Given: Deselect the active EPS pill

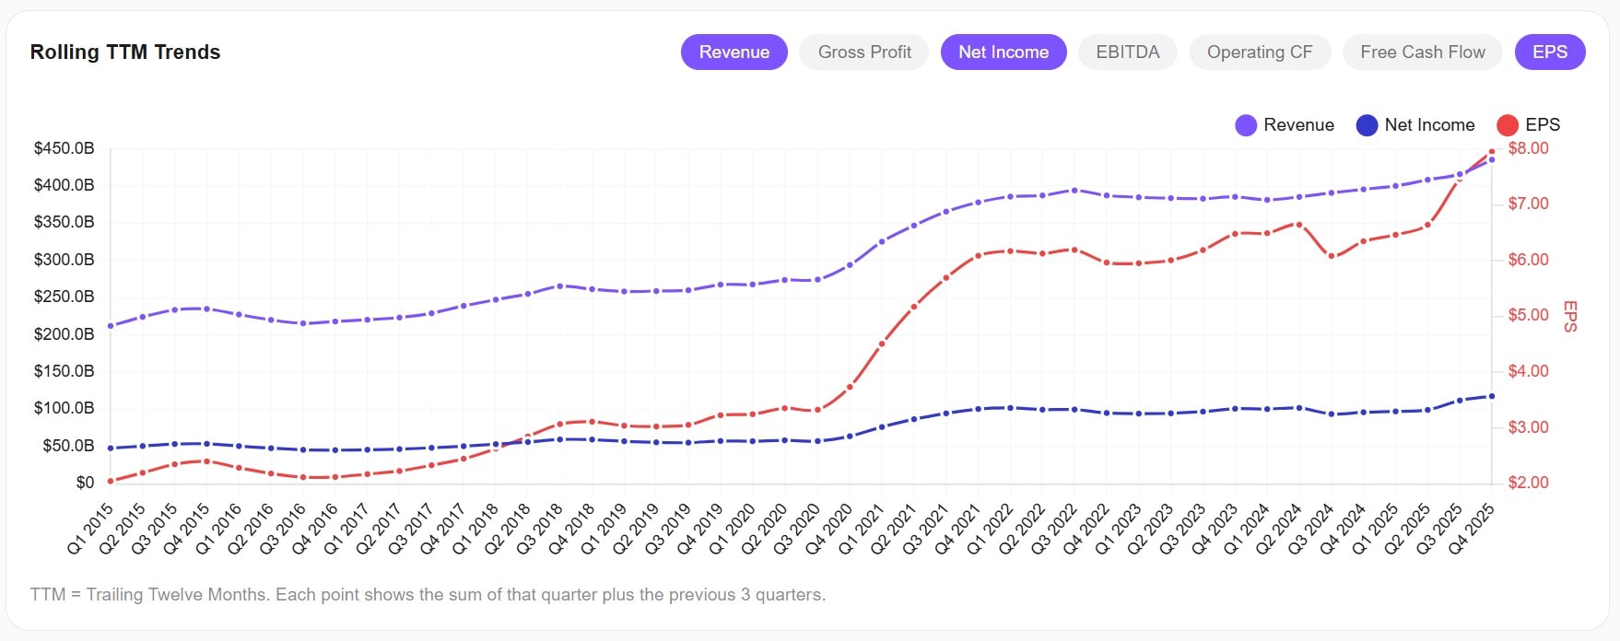Looking at the screenshot, I should coord(1550,52).
